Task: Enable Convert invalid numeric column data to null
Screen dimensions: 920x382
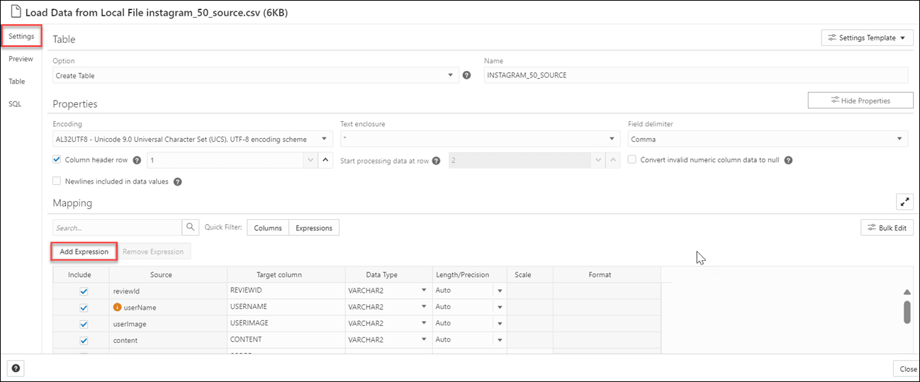Action: click(x=632, y=160)
